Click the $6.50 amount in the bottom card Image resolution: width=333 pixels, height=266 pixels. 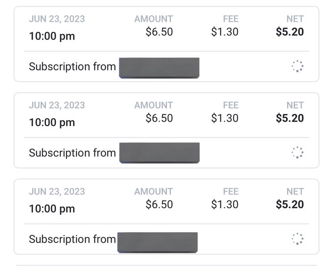[159, 204]
